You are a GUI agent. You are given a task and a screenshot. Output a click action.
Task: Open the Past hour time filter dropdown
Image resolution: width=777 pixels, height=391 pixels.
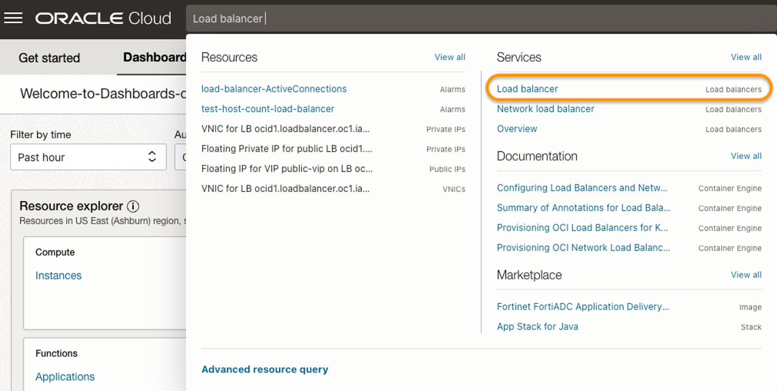click(x=88, y=157)
